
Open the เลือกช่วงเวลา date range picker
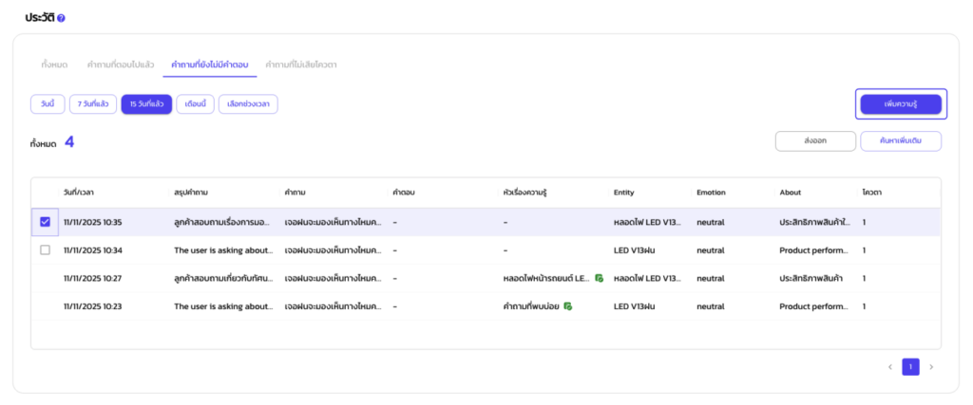[248, 104]
